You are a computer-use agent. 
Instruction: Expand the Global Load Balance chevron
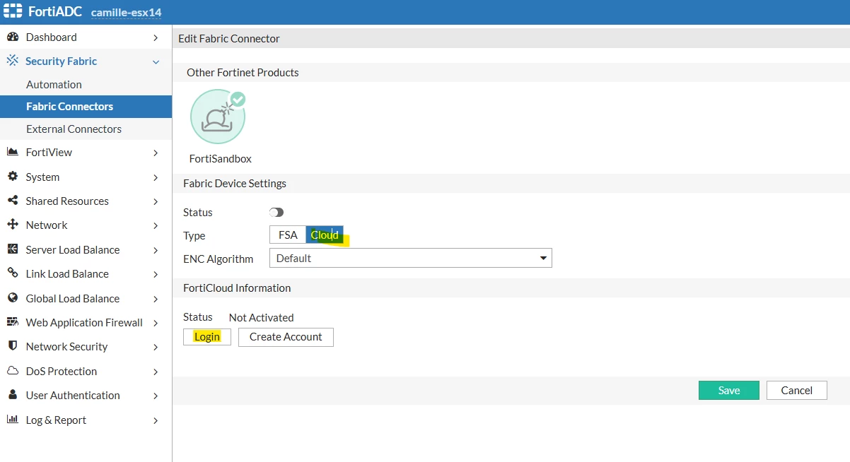pyautogui.click(x=156, y=299)
